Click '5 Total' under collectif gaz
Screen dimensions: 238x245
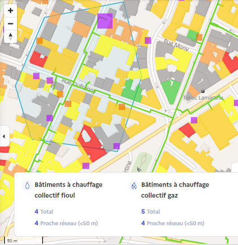click(x=151, y=211)
